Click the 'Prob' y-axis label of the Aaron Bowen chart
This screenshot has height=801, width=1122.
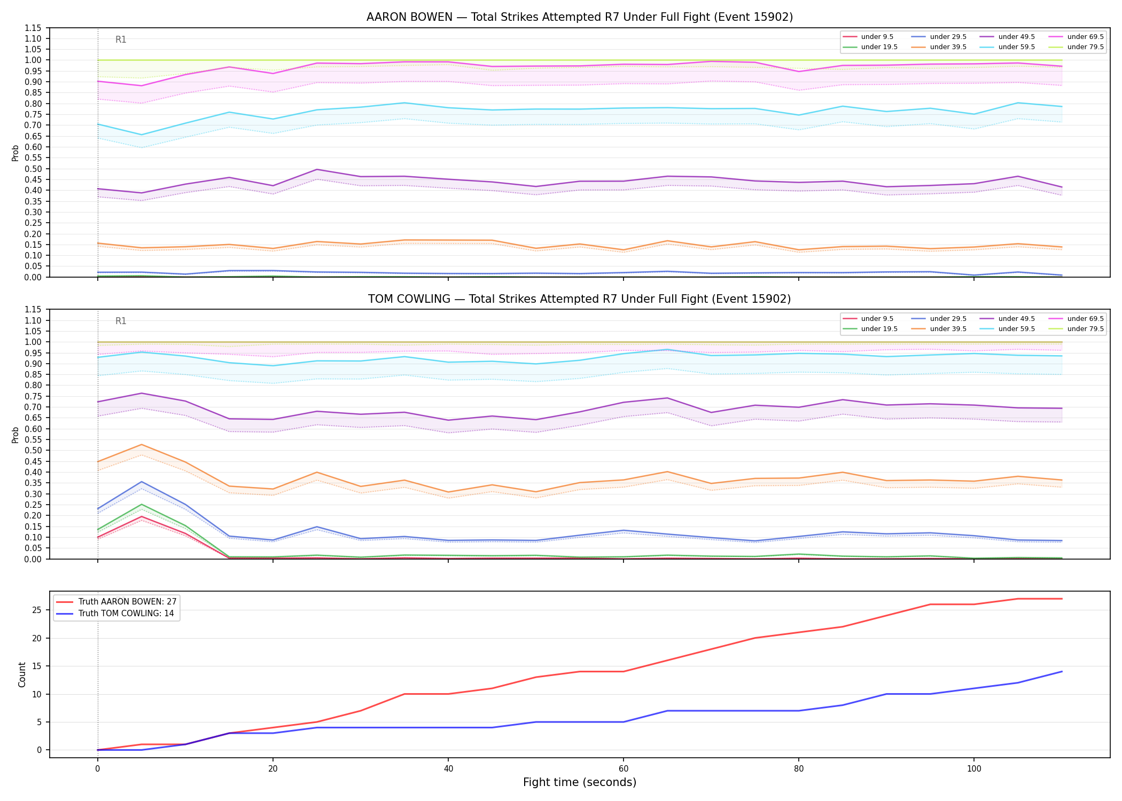[15, 153]
